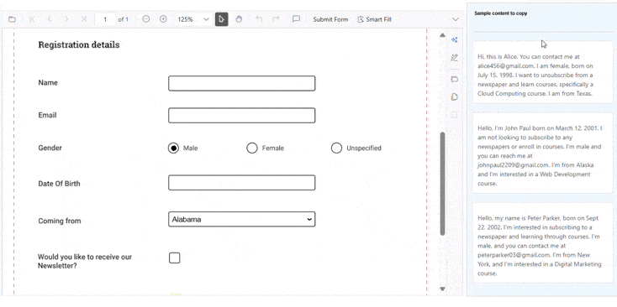The width and height of the screenshot is (617, 307).
Task: Click the document vertical scrollbar thumb
Action: pos(442,184)
